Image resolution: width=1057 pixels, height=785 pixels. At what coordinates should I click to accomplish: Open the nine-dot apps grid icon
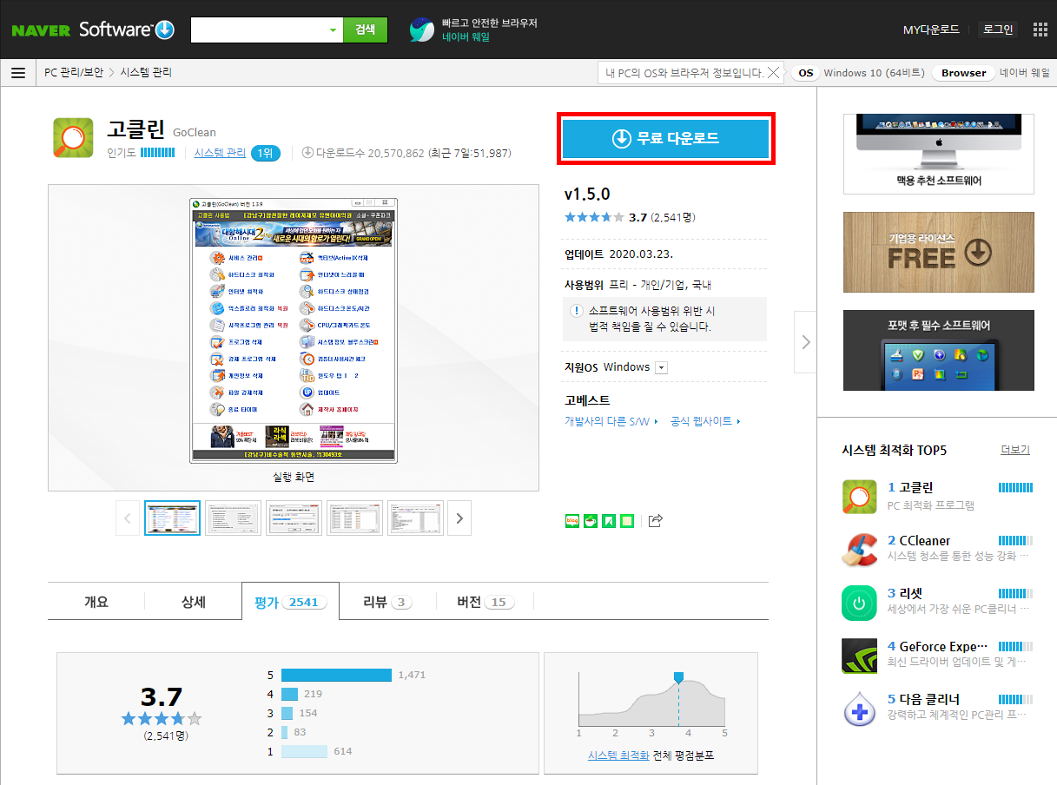coord(1040,30)
